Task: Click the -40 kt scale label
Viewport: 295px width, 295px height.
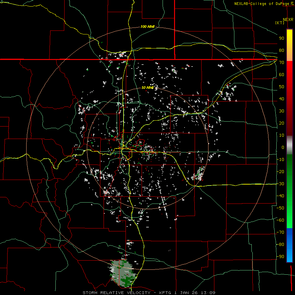Action: [280, 196]
